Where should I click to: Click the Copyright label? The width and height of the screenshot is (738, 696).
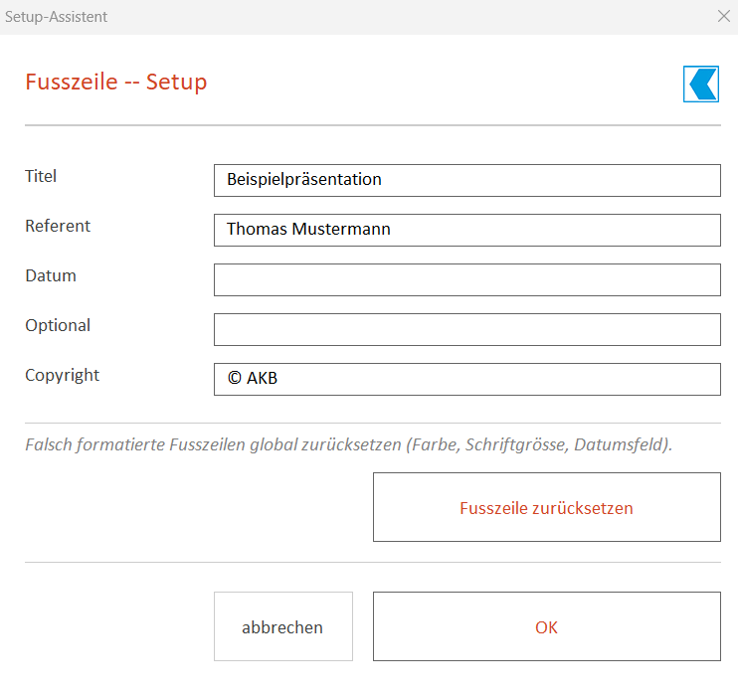point(62,376)
